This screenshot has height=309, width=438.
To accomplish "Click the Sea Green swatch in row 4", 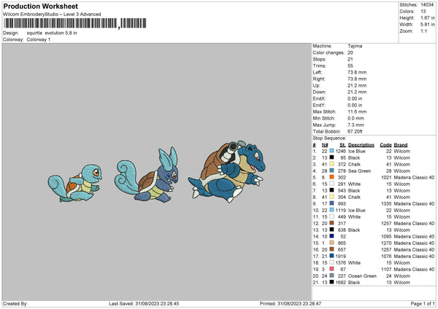I will click(x=331, y=171).
